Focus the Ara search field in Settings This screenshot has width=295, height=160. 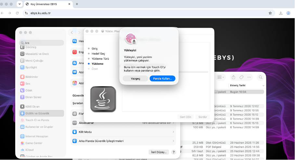pos(42,43)
